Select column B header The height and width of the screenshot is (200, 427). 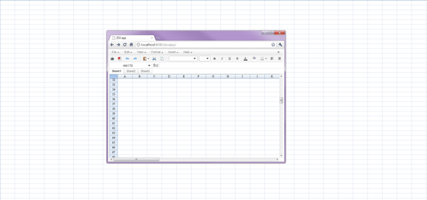[140, 76]
